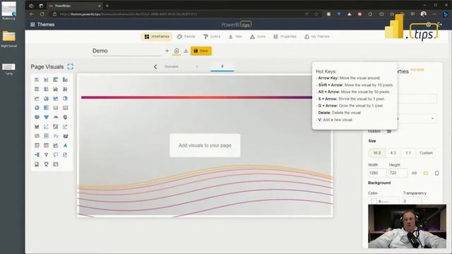Screen dimensions: 452x254
Task: Open a new browser tab
Action: (107, 6)
